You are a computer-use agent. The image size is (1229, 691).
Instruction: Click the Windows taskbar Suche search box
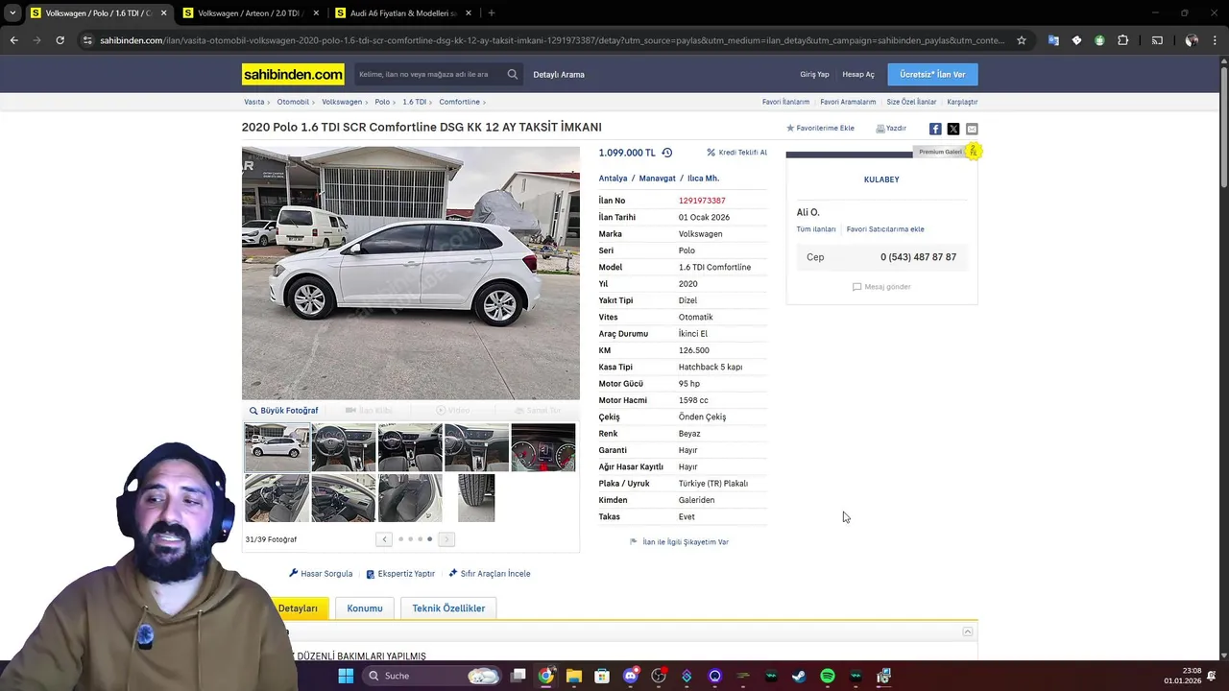433,676
